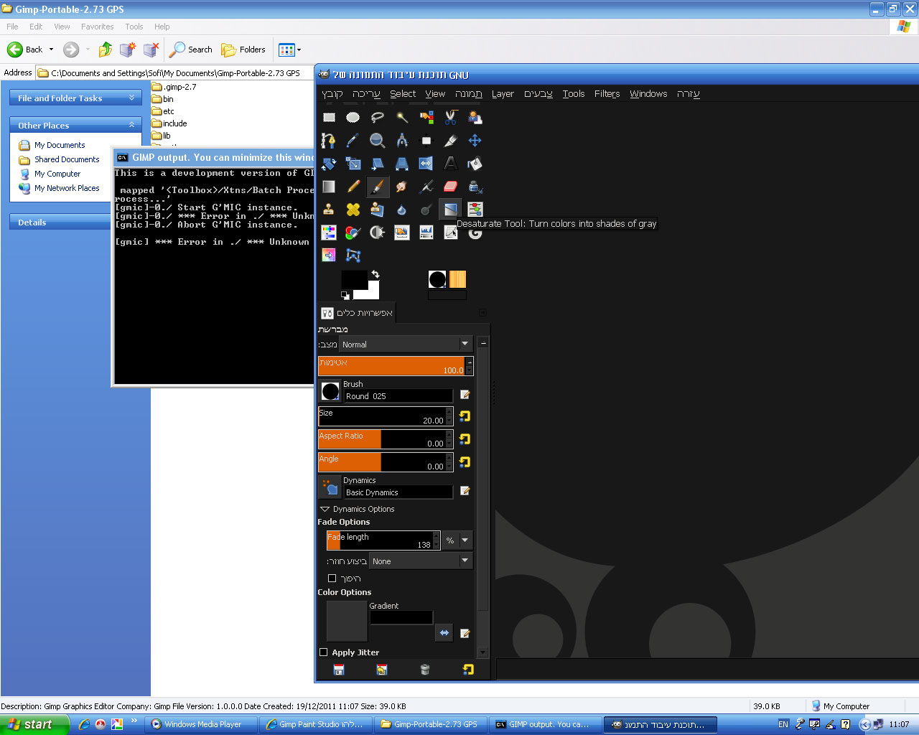Open the Layer menu

click(503, 94)
